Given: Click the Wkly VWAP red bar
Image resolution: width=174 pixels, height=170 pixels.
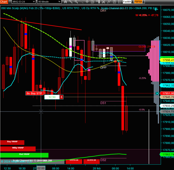Looking at the screenshot, I should 18,149.
